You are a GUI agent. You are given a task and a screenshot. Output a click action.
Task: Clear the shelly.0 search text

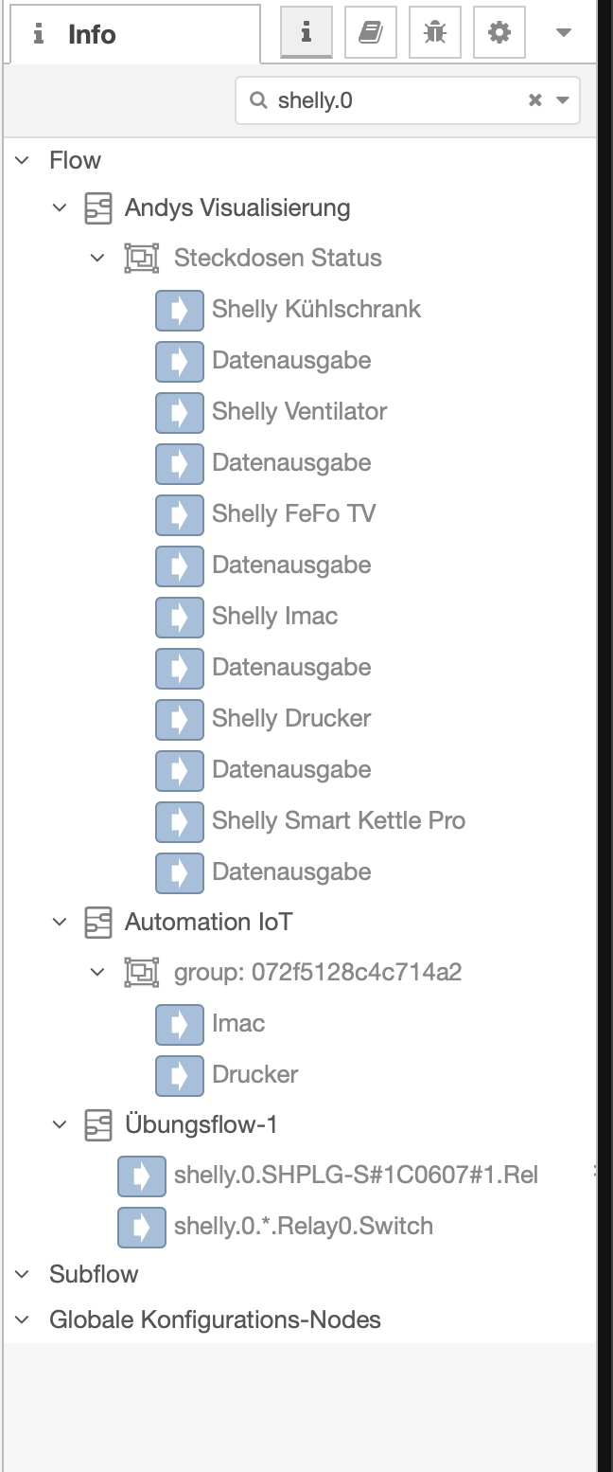point(534,100)
